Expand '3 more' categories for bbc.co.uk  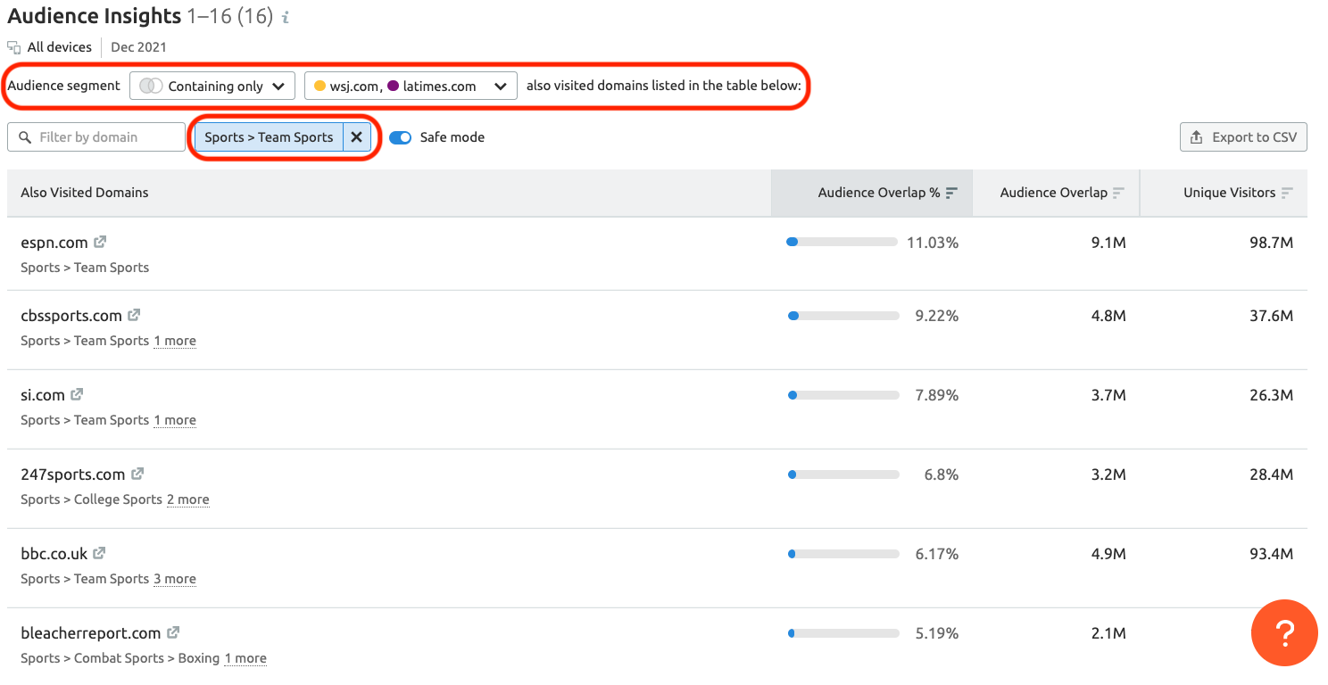[x=175, y=579]
